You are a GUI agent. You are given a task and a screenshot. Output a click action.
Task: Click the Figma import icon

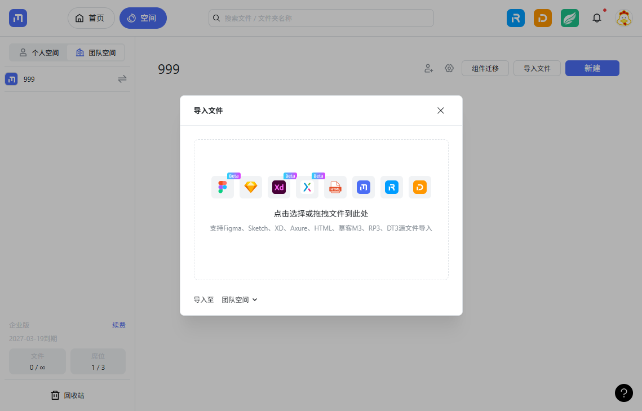(x=222, y=187)
